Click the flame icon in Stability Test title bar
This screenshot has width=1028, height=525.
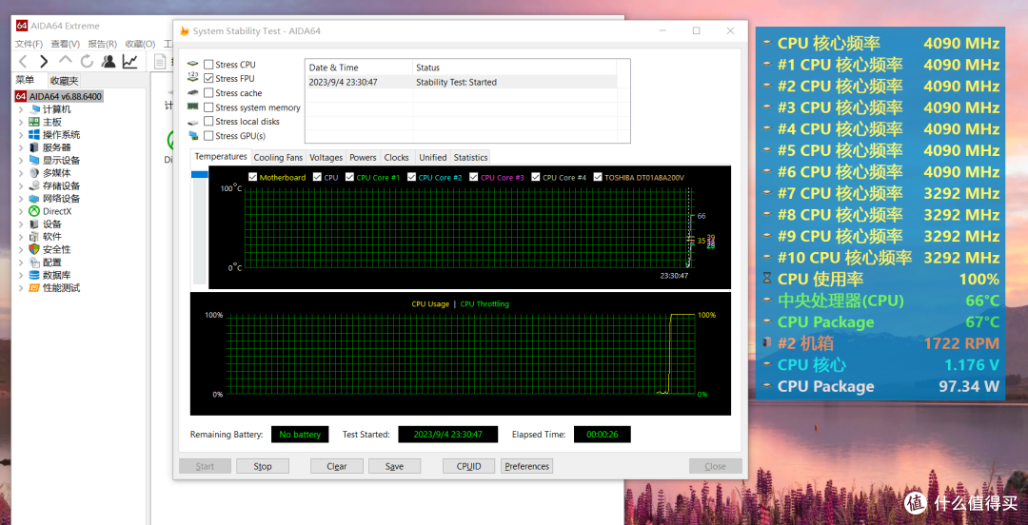click(185, 30)
